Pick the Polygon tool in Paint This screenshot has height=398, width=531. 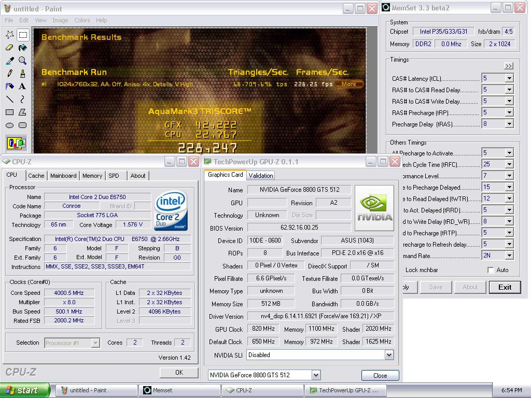(23, 112)
